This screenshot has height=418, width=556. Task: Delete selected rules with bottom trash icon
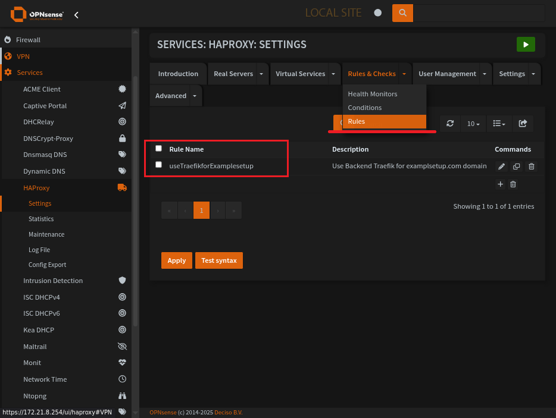[513, 184]
